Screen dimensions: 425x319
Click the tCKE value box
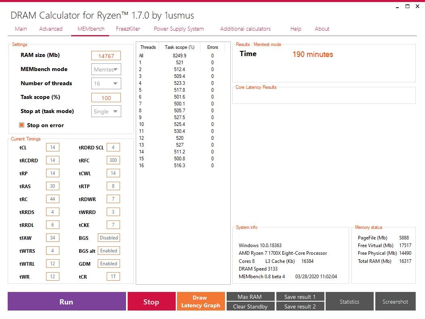tap(113, 225)
